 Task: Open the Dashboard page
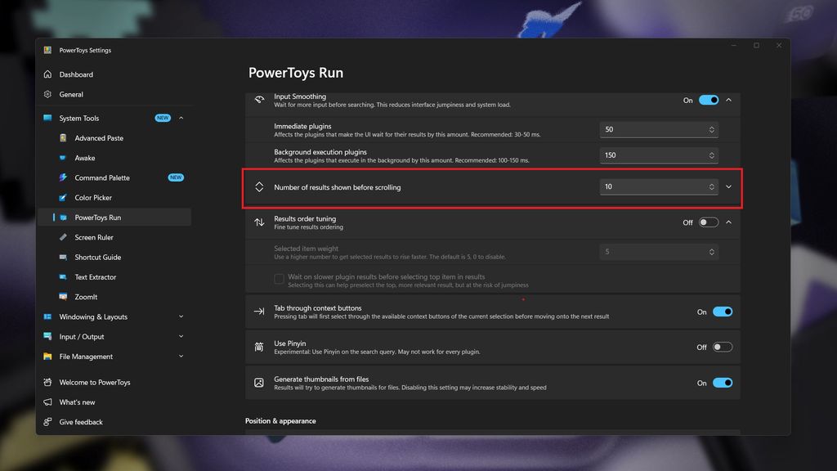(x=76, y=74)
